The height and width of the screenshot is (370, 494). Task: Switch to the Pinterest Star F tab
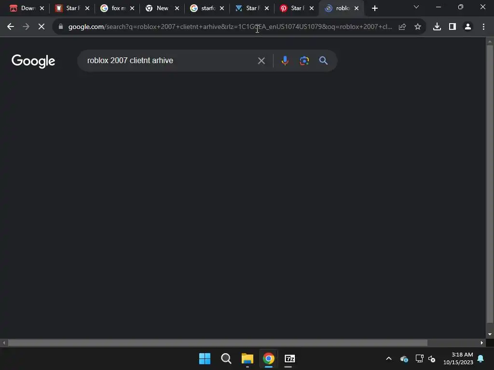tap(297, 8)
